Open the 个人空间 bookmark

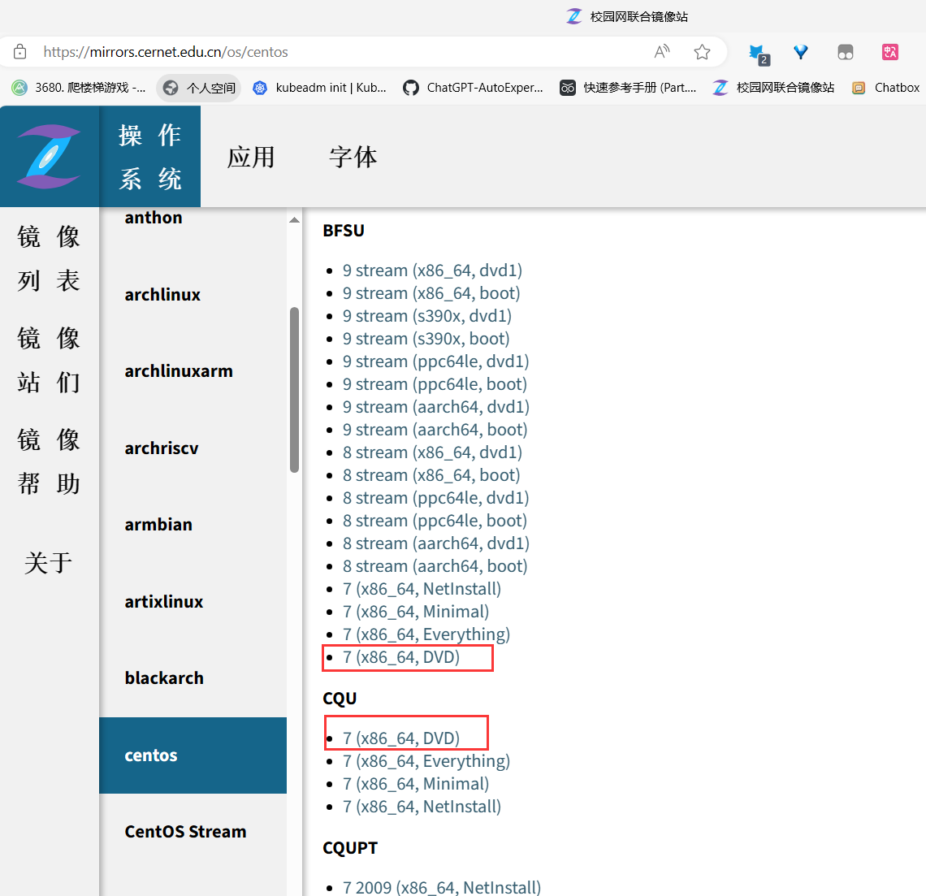pos(199,88)
